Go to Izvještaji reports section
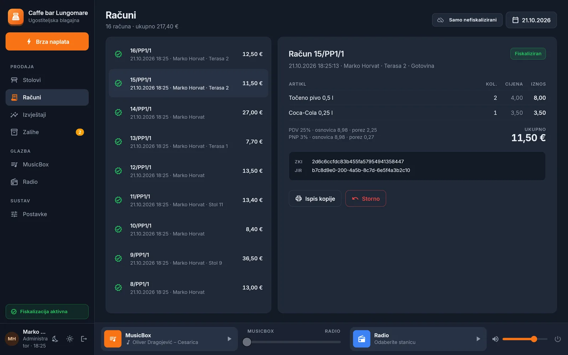 47,115
